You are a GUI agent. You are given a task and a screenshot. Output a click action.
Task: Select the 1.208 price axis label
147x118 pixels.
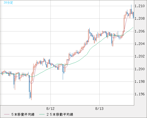pyautogui.click(x=140, y=18)
